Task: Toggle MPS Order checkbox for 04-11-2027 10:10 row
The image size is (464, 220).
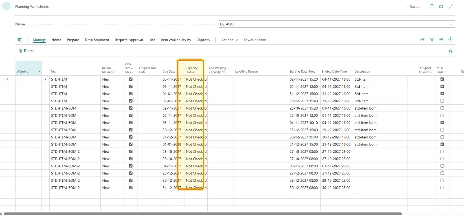Action: click(x=442, y=123)
